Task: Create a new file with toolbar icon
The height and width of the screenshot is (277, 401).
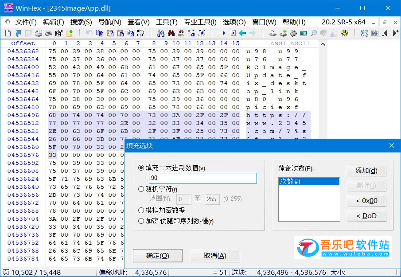Action: pos(8,33)
